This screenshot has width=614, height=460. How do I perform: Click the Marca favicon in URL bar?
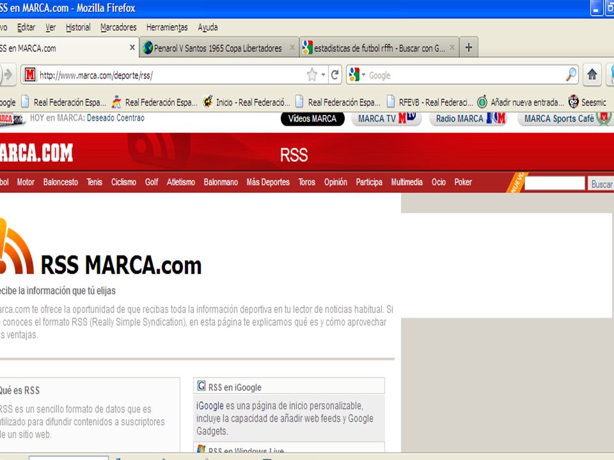30,74
